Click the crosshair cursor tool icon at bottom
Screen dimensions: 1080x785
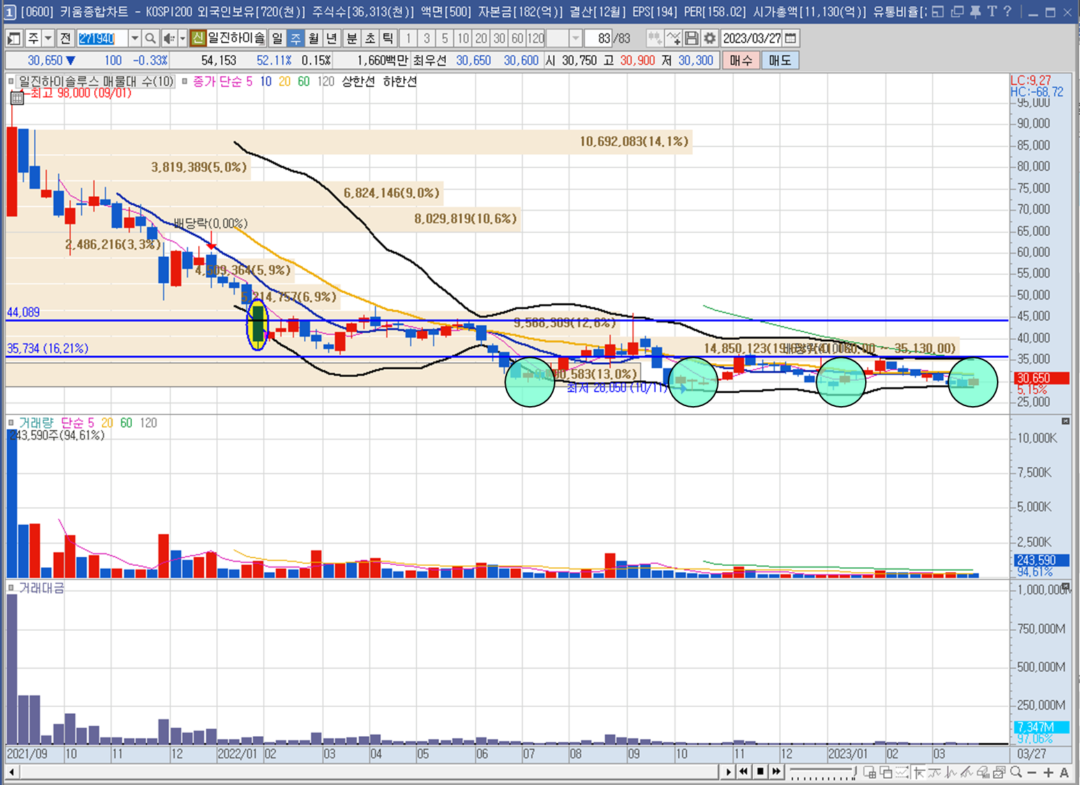pyautogui.click(x=919, y=772)
